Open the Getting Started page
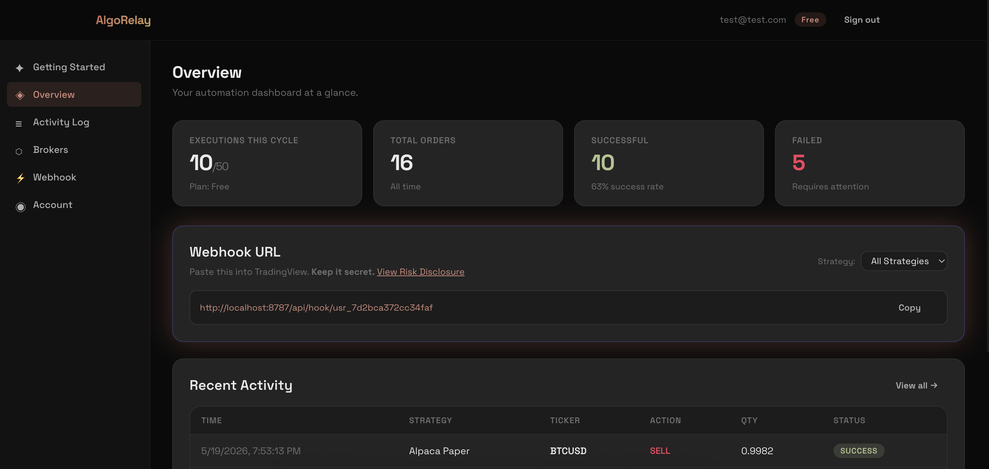The width and height of the screenshot is (989, 469). click(74, 67)
